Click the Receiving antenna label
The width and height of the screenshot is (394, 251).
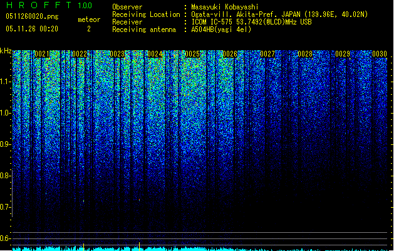point(144,29)
